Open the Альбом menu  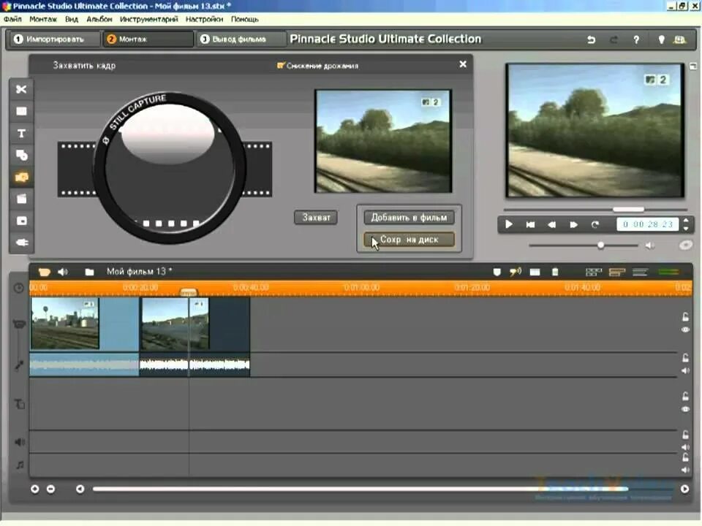[99, 19]
